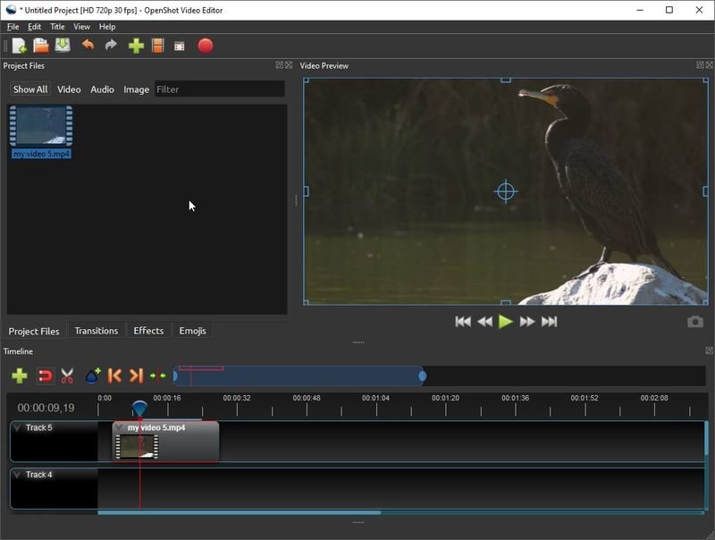Screen dimensions: 715x540
Task: Toggle the Video filter in Project Files
Action: click(x=69, y=89)
